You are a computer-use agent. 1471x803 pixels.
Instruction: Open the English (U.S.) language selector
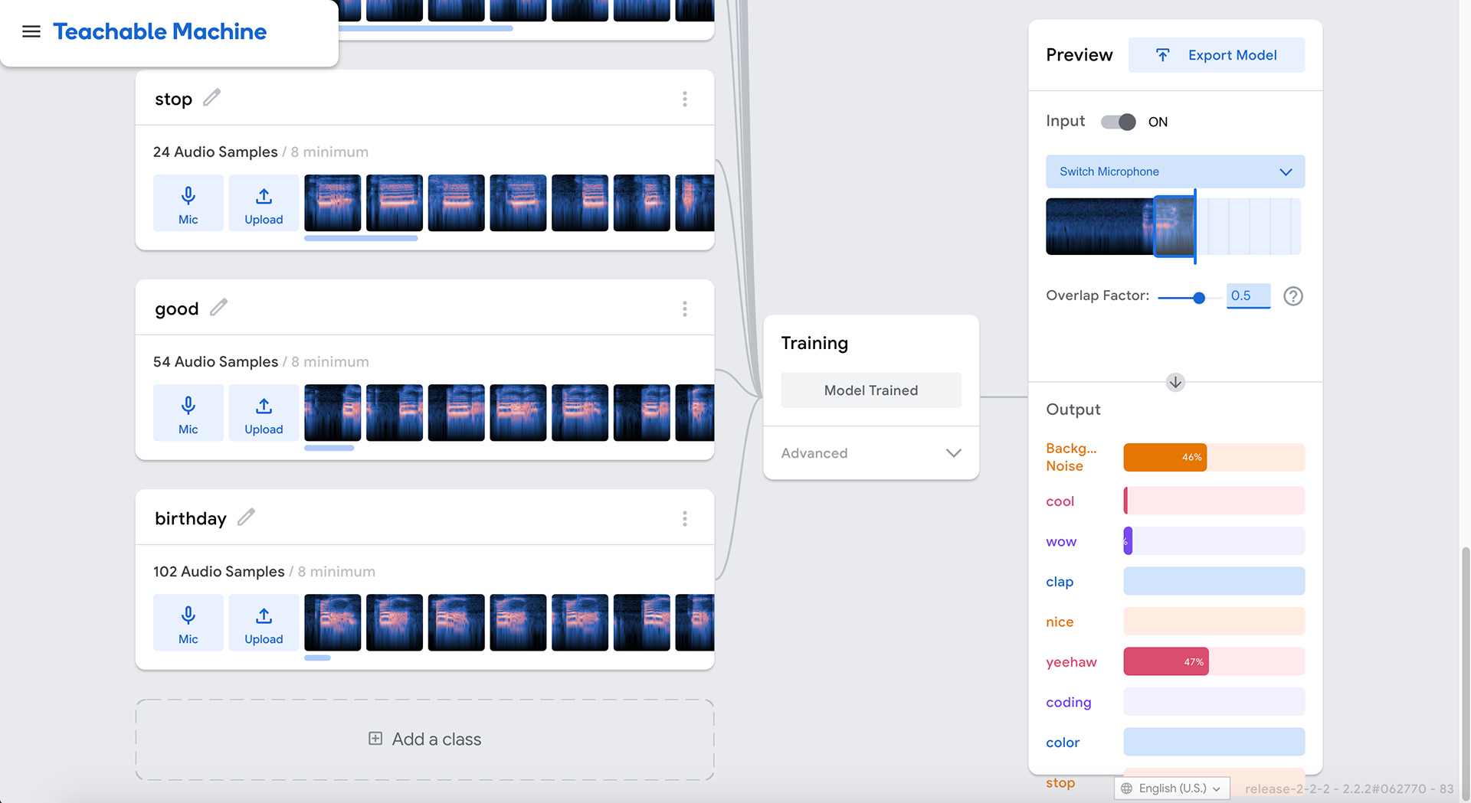[1171, 788]
